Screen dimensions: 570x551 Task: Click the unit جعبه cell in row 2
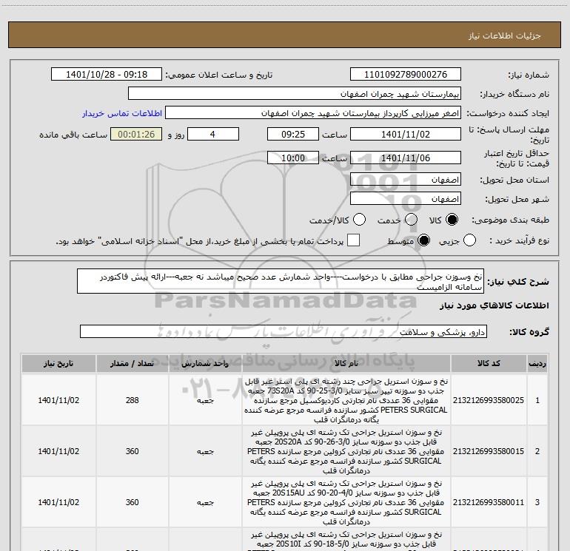click(x=205, y=451)
